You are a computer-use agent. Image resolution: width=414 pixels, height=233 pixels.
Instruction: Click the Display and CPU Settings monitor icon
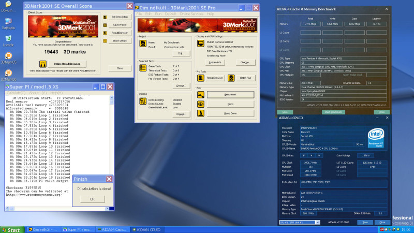[201, 43]
